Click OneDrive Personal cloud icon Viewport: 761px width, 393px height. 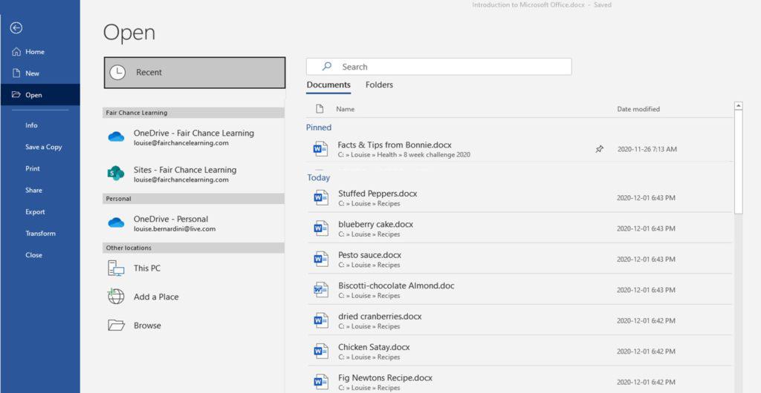[116, 222]
